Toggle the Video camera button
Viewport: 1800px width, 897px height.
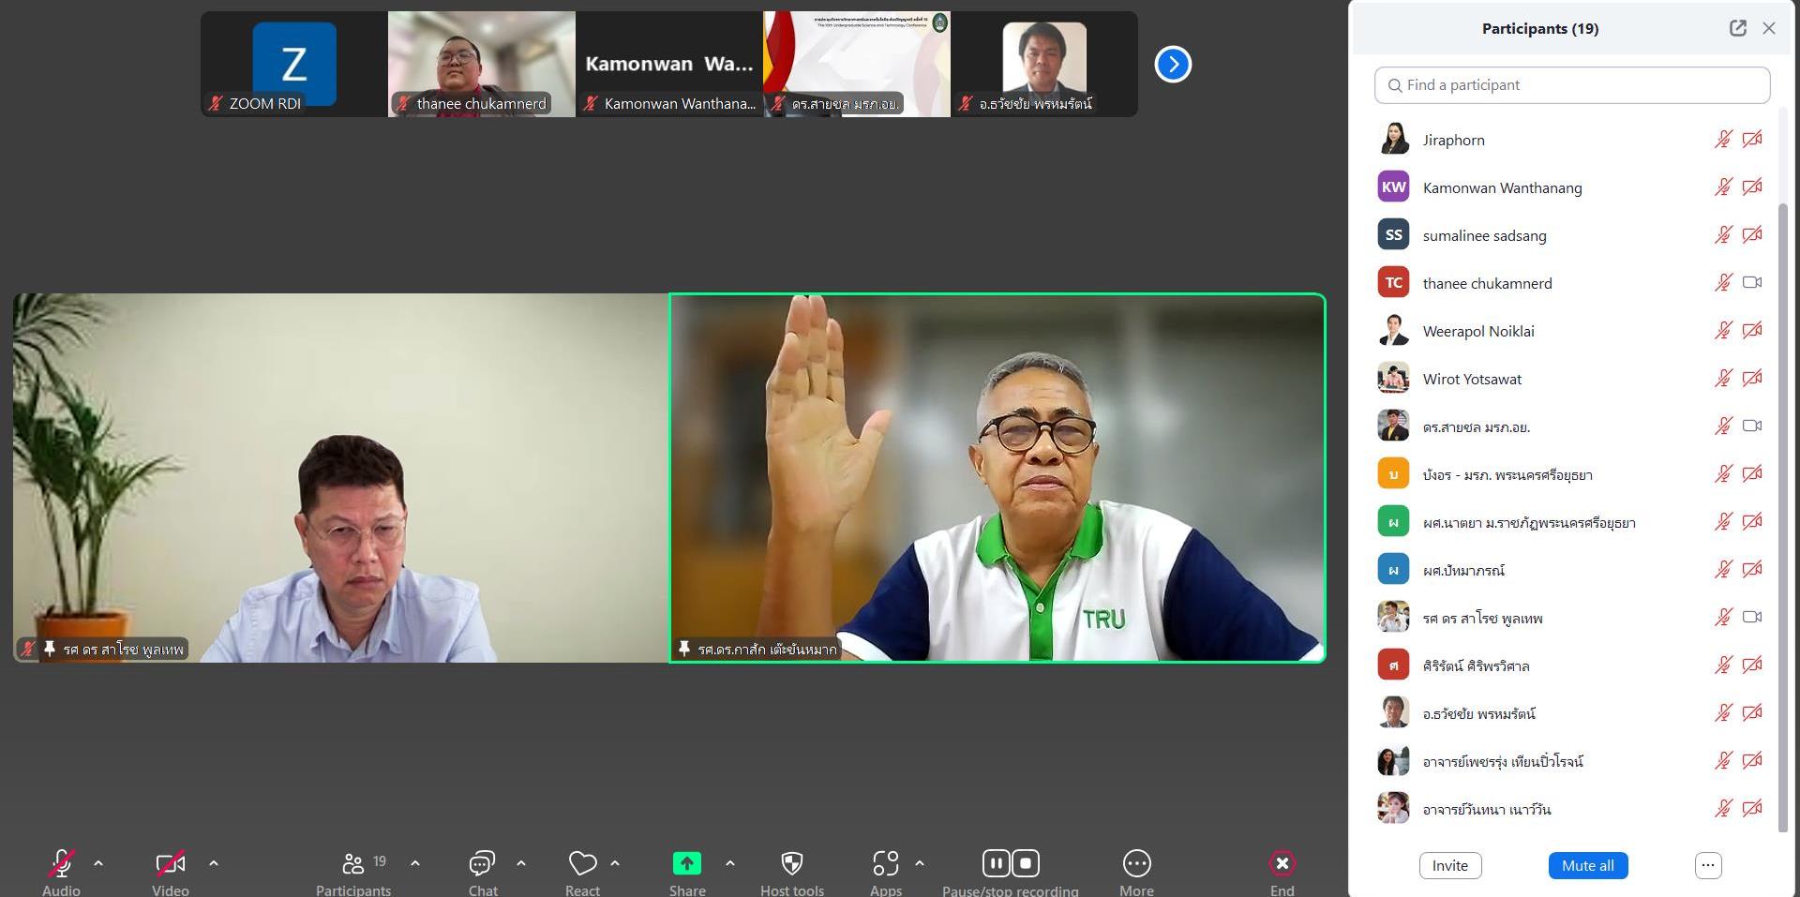171,863
